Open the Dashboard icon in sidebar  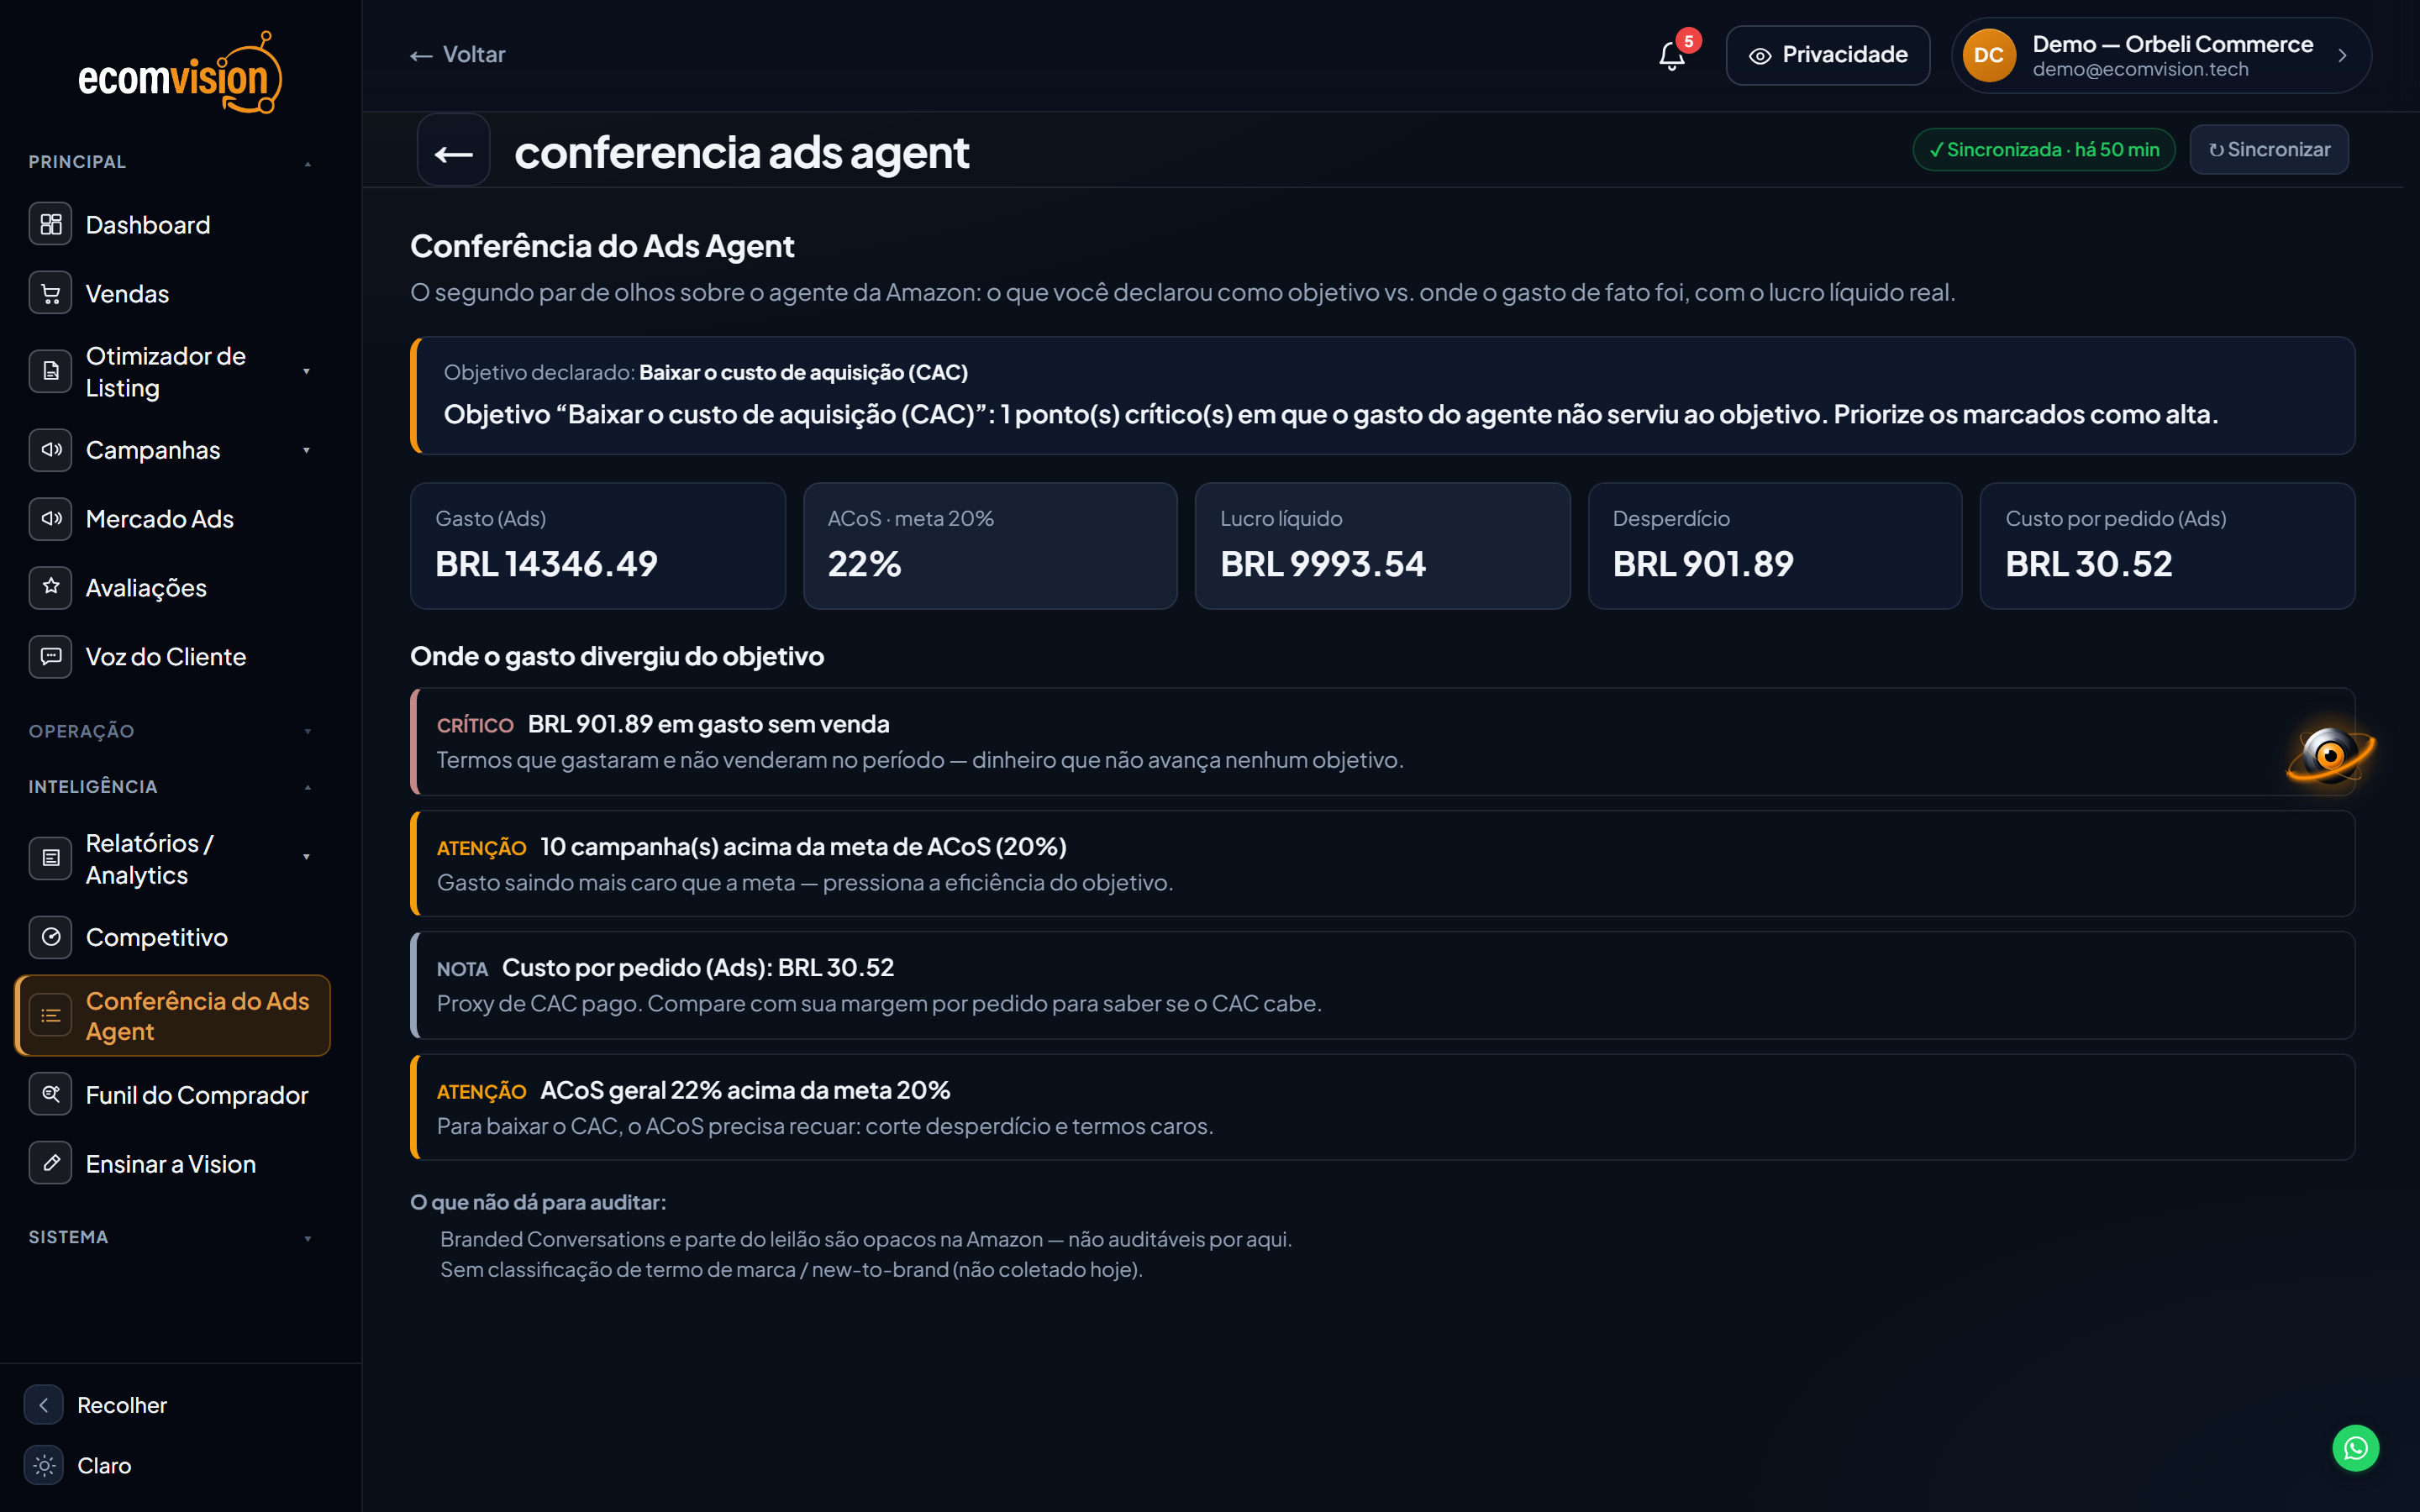tap(50, 224)
